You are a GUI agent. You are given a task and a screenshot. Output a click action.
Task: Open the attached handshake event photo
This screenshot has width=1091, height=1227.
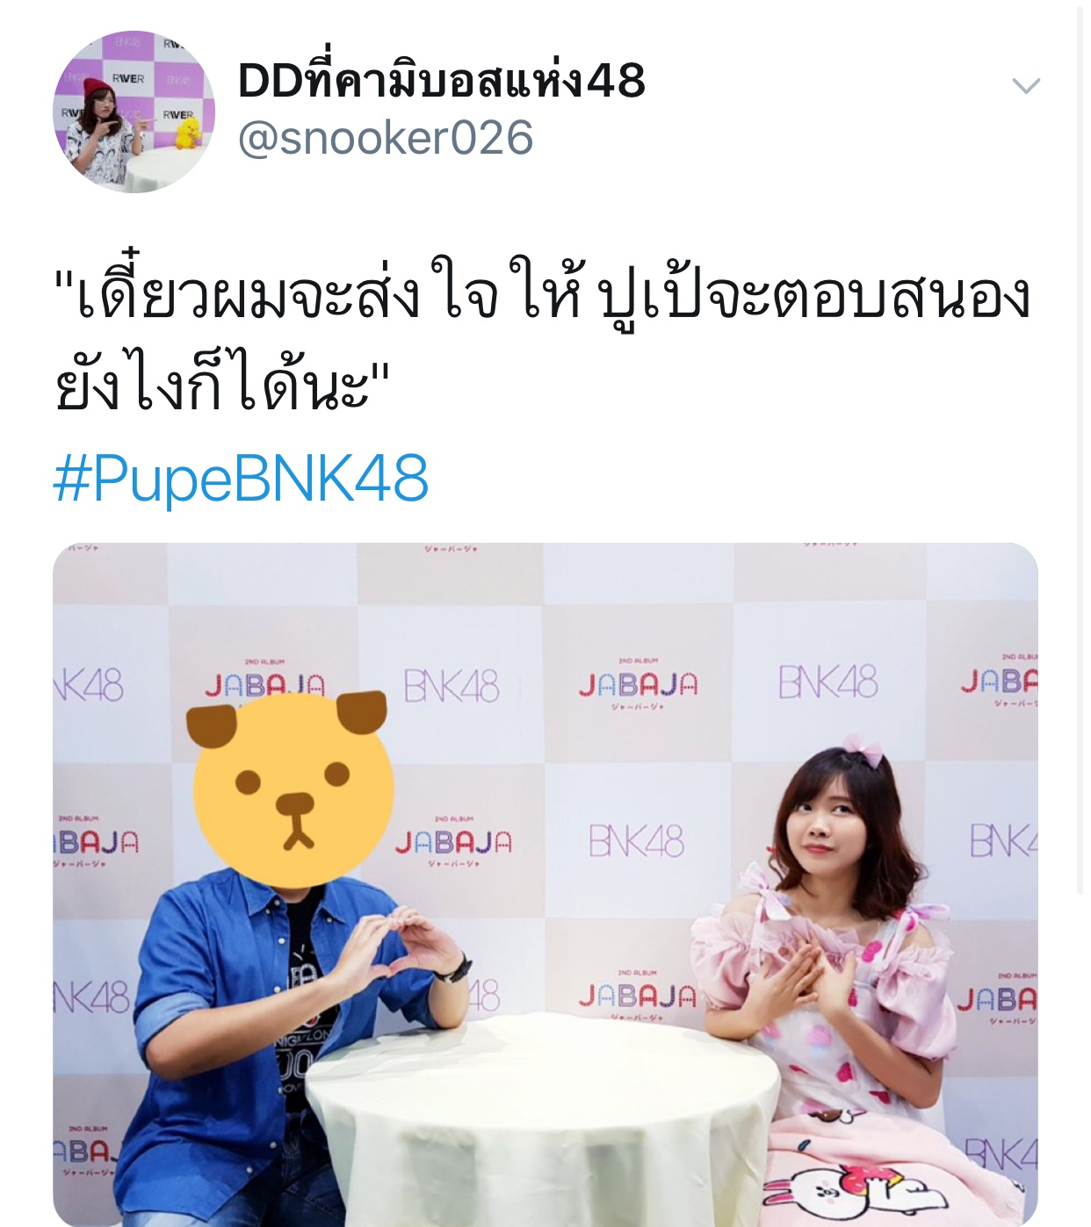(545, 884)
